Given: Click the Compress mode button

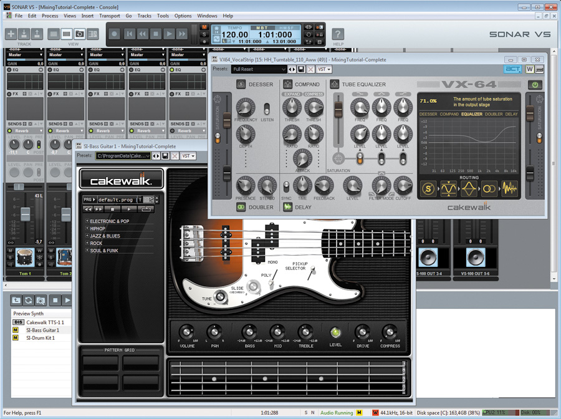Looking at the screenshot, I should click(313, 94).
